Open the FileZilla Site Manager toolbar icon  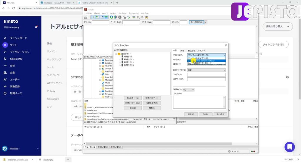(x=86, y=17)
